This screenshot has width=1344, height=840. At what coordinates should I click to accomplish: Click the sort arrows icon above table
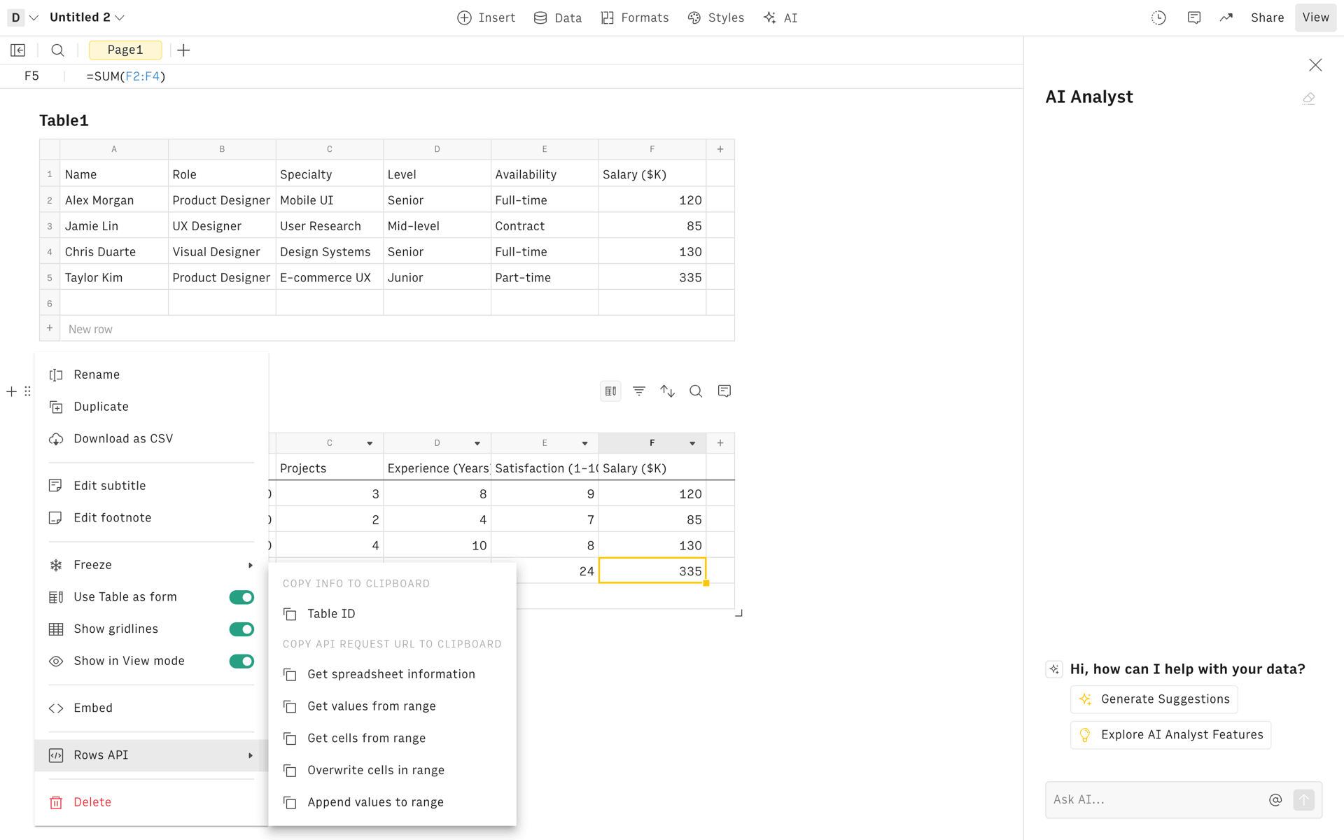(668, 391)
